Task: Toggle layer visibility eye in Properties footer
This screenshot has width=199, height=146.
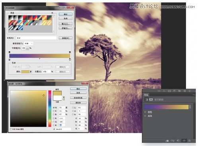Action: pos(184,141)
